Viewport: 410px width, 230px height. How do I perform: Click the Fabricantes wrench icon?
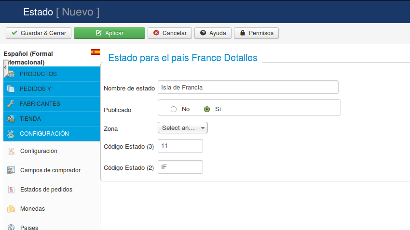tap(11, 104)
